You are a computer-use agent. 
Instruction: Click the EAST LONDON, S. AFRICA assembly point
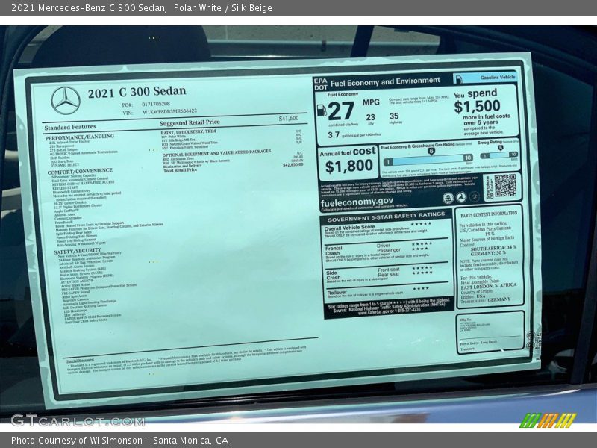coord(489,286)
